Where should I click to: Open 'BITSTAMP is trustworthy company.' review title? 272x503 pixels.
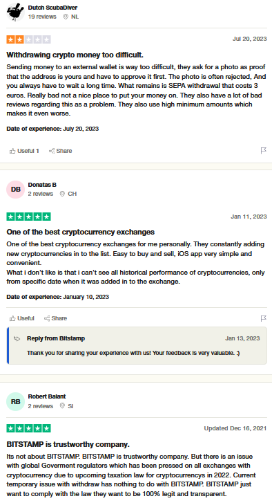point(68,444)
